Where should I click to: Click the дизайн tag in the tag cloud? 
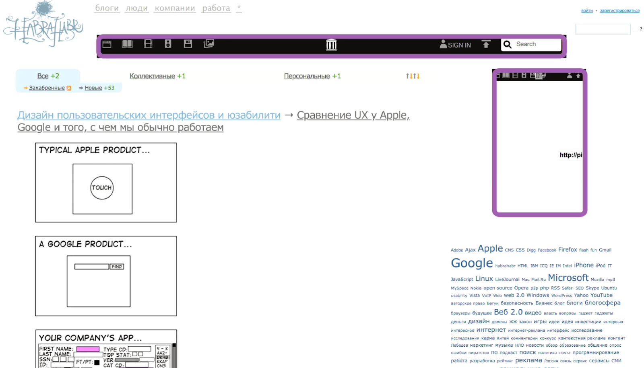tap(479, 321)
